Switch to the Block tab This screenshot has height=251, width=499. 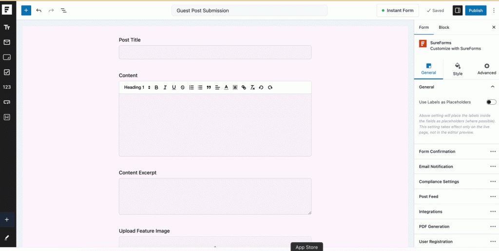[x=444, y=27]
